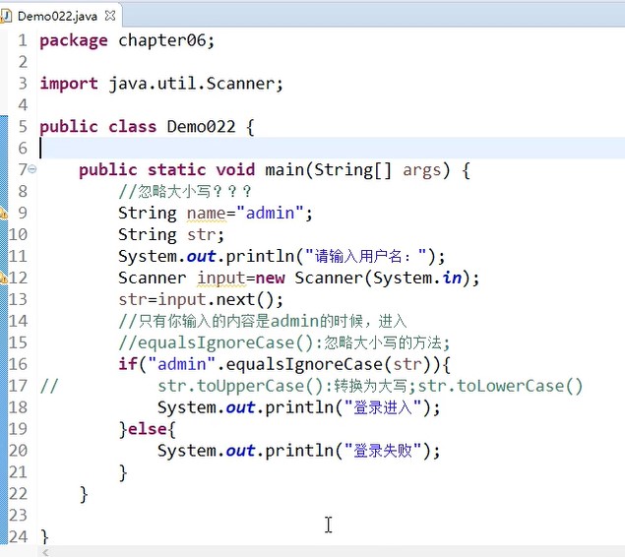Click the comment '//equalsIgnoreCase():忽略大小写的方法;' on line 15
The image size is (625, 557).
click(x=284, y=342)
